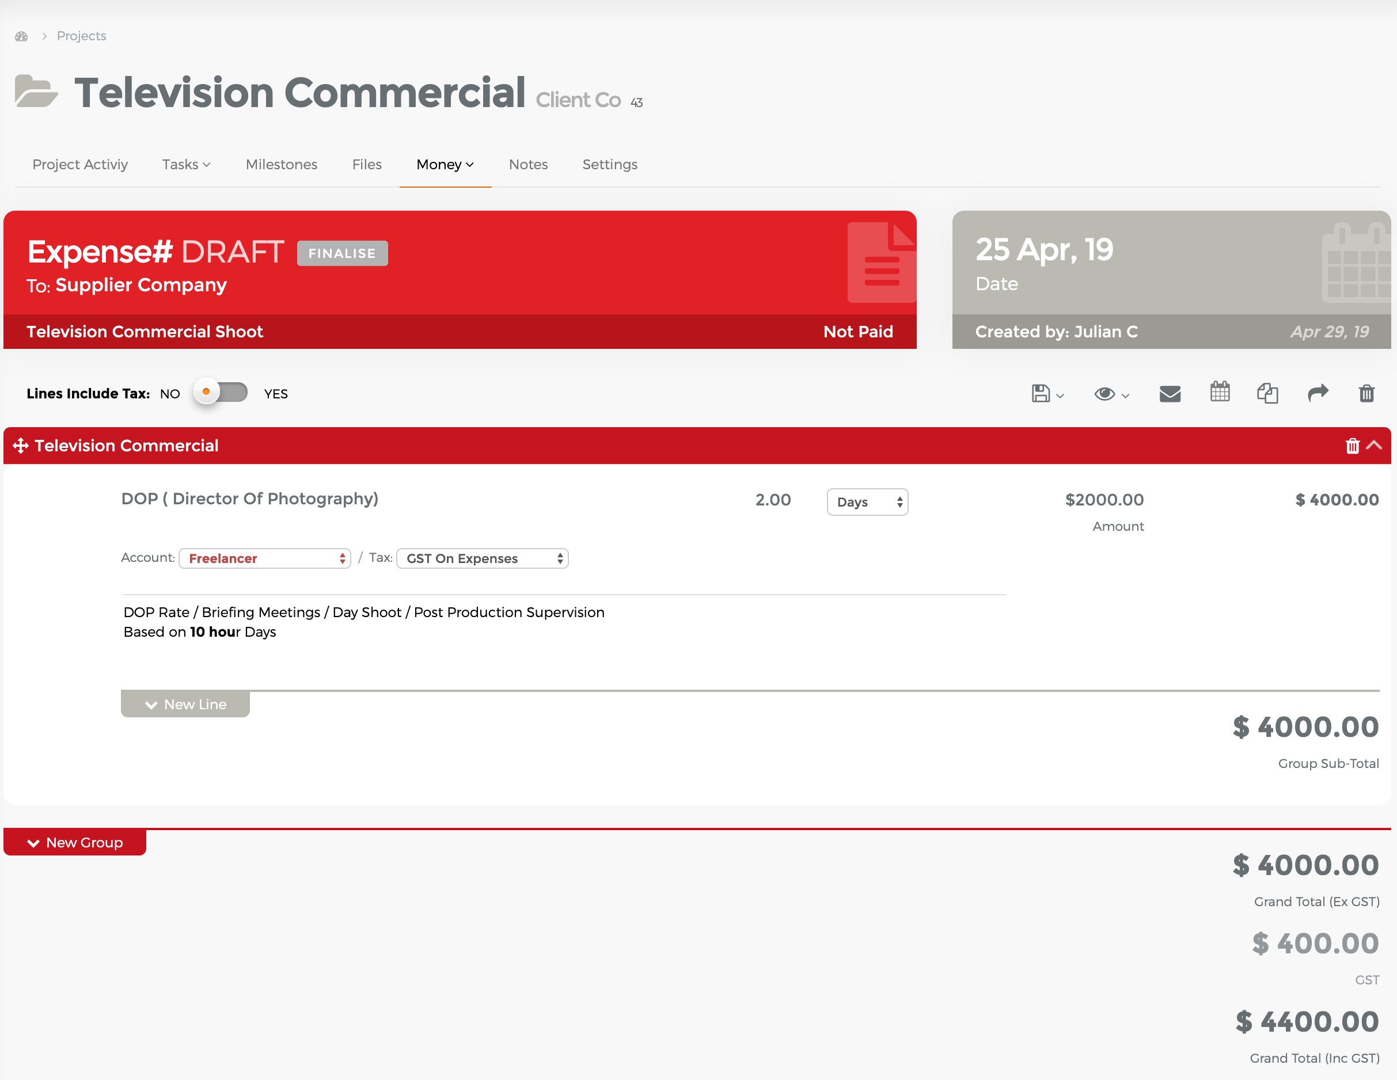1397x1080 pixels.
Task: Click the New Line button
Action: (185, 704)
